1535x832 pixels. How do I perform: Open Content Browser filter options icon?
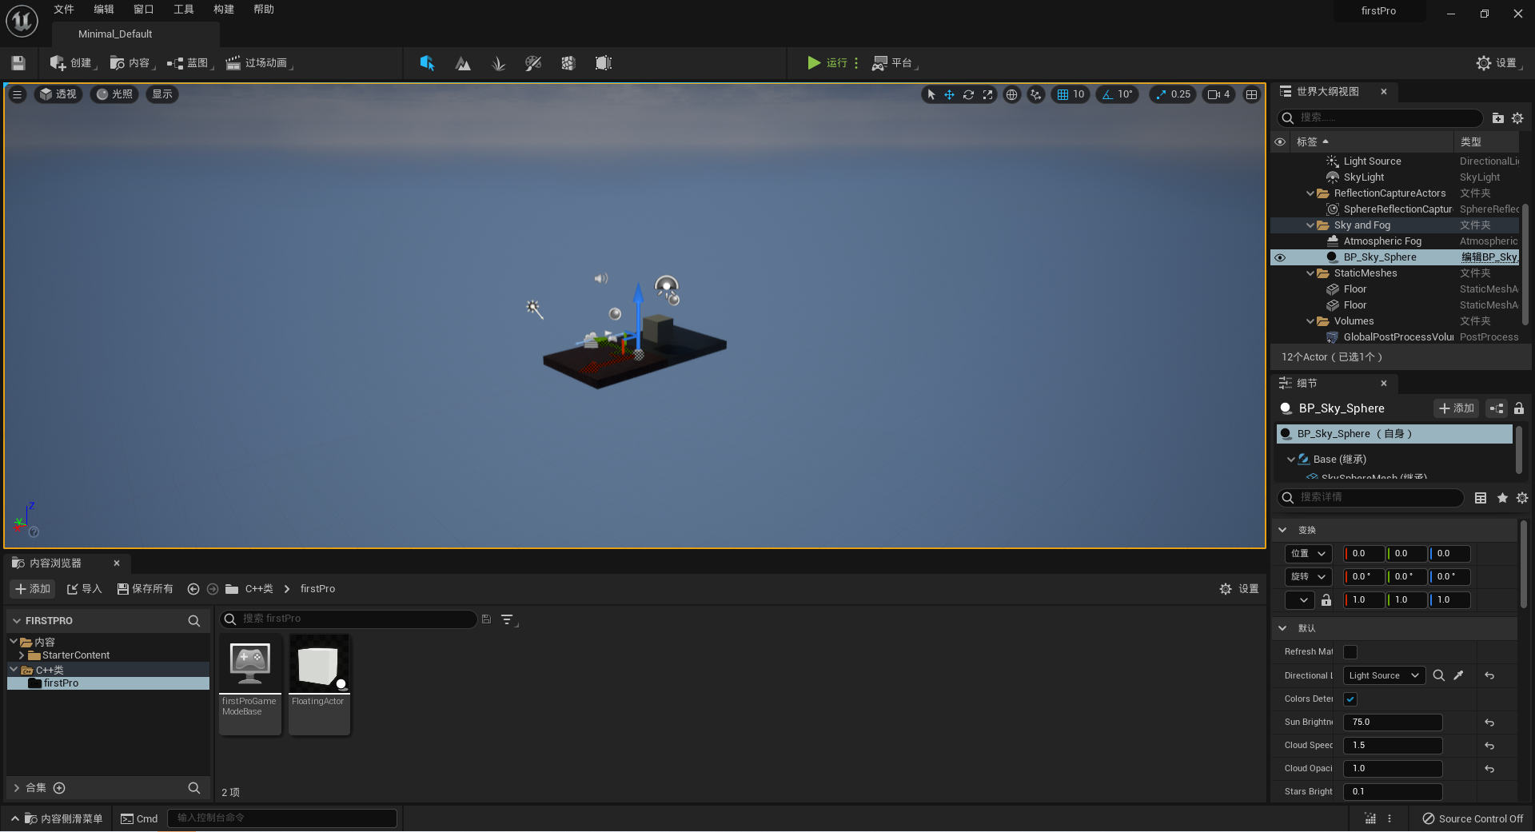508,619
